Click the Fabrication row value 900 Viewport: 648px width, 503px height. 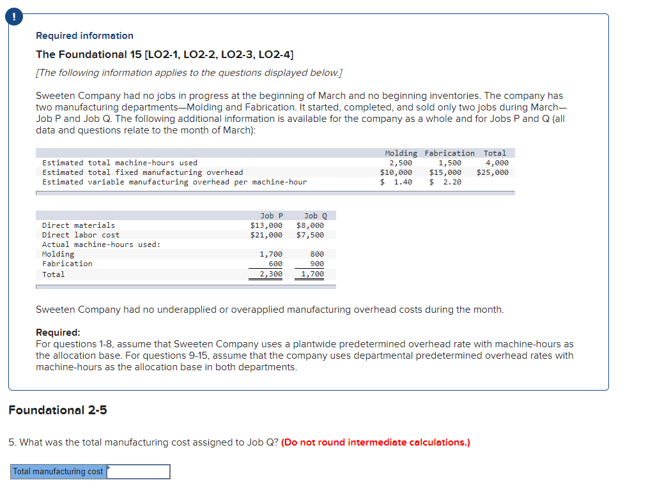coord(316,264)
